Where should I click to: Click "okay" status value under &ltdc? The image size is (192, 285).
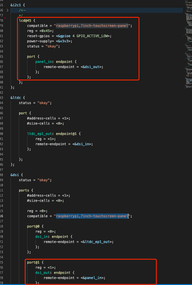point(44,103)
